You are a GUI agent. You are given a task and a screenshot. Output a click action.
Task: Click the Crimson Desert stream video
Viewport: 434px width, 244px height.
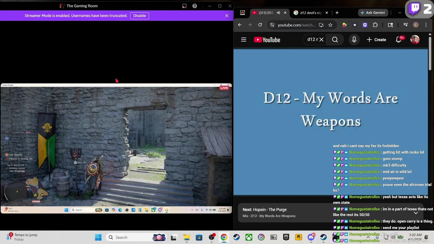click(116, 148)
